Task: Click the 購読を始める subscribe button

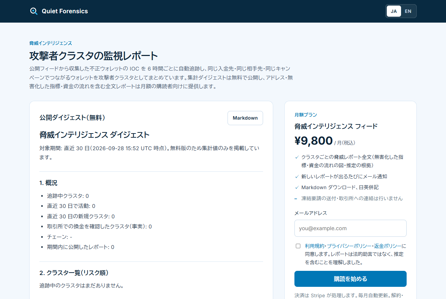Action: [351, 279]
